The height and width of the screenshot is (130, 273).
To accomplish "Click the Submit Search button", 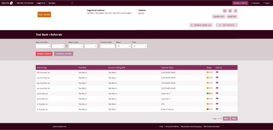I will tap(44, 54).
